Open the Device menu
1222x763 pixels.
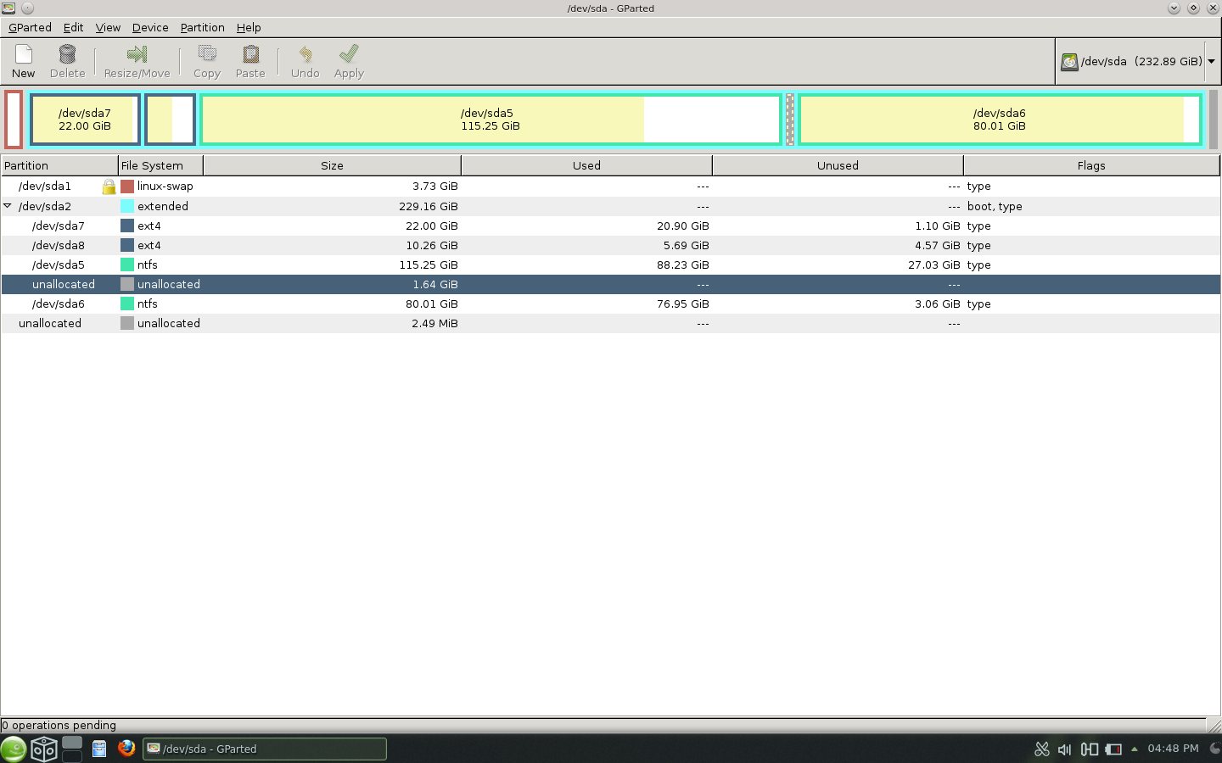click(150, 27)
